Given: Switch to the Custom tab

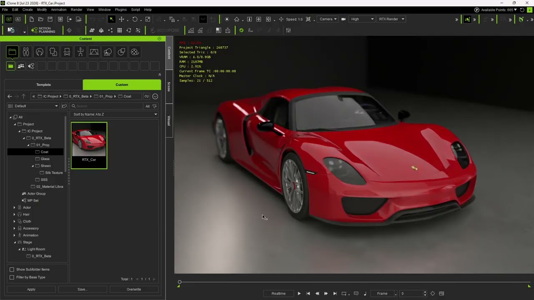Looking at the screenshot, I should 122,85.
